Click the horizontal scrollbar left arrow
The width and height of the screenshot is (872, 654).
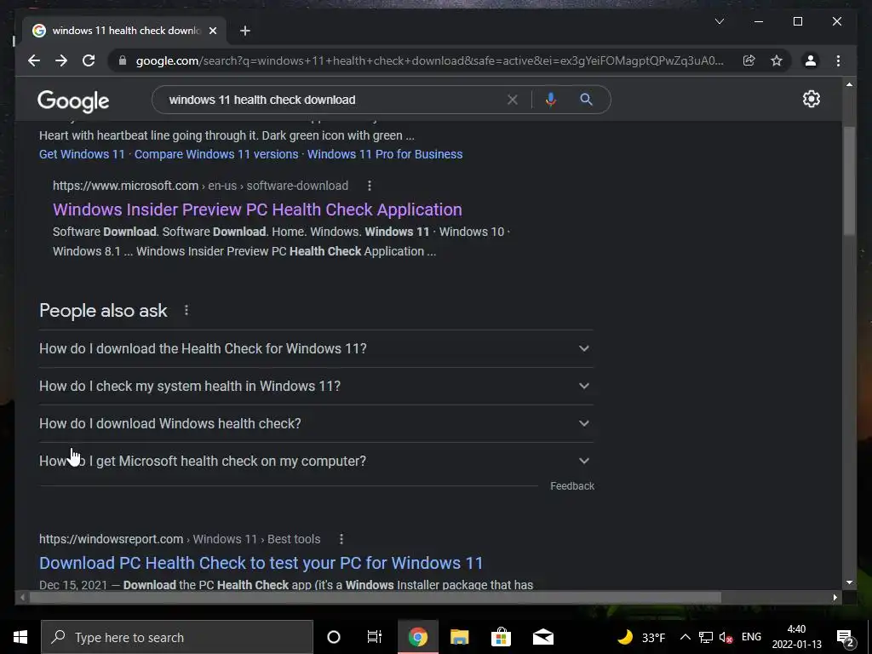tap(22, 597)
